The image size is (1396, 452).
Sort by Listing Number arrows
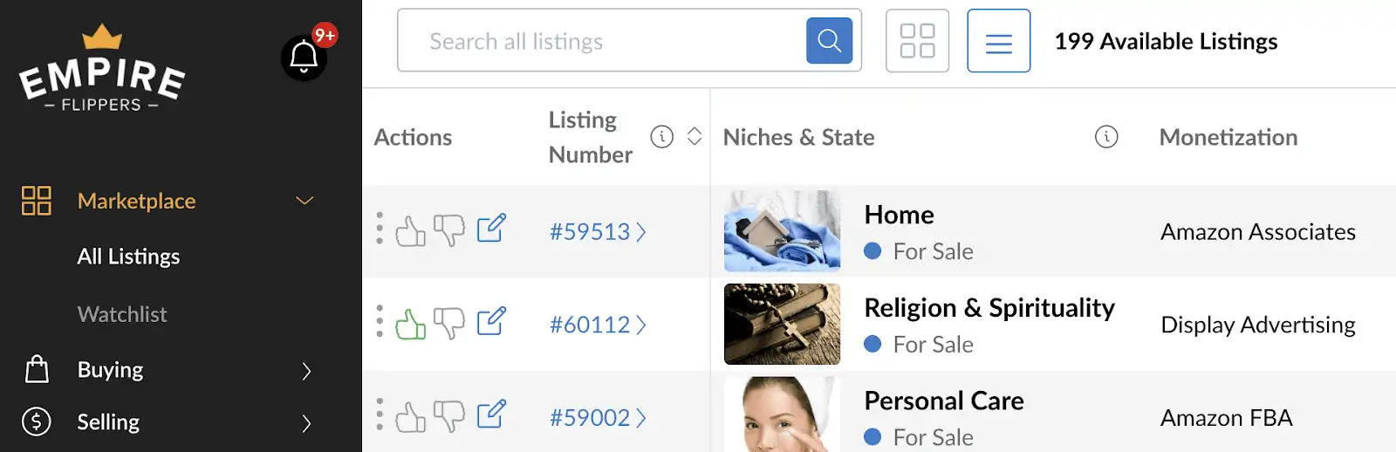pos(695,137)
